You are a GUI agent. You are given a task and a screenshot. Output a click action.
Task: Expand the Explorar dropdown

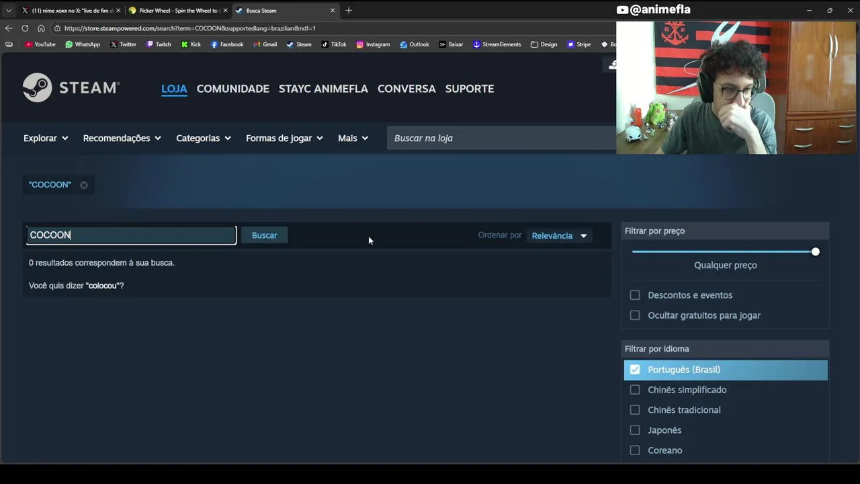[x=46, y=138]
